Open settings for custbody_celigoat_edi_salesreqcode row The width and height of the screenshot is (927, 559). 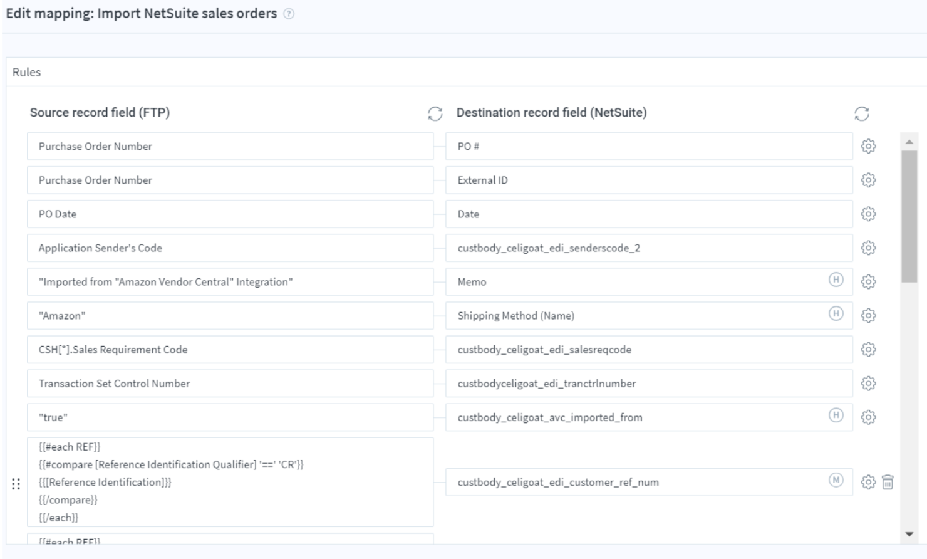coord(868,349)
